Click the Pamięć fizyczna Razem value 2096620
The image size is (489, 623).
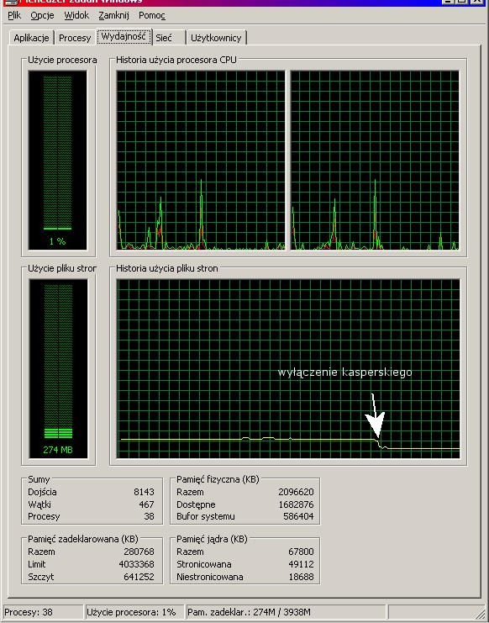tap(296, 492)
